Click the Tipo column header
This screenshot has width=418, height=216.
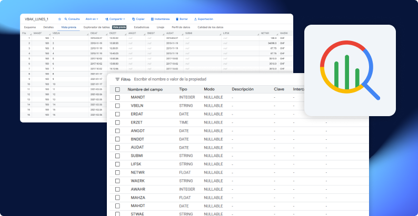click(183, 89)
